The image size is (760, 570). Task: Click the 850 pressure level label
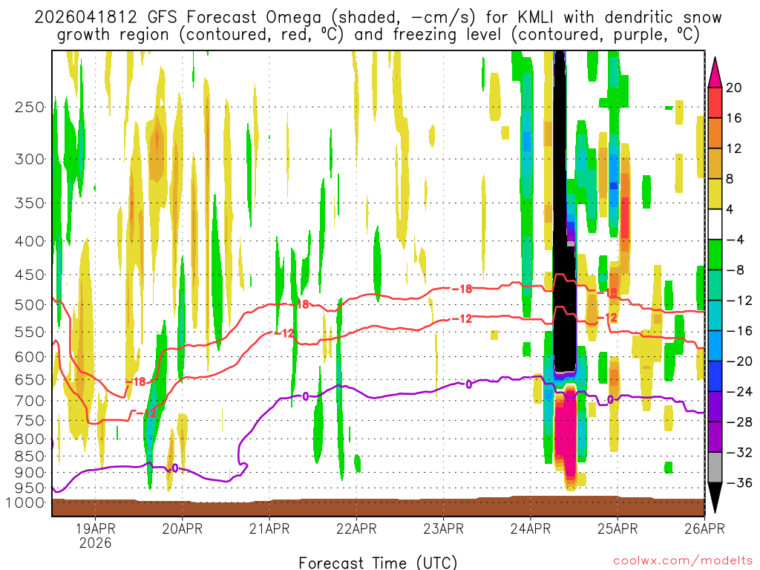pos(30,456)
